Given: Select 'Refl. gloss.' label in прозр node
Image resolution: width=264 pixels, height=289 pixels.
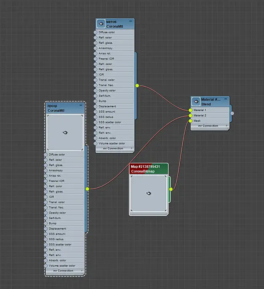Looking at the screenshot, I should coord(56,165).
